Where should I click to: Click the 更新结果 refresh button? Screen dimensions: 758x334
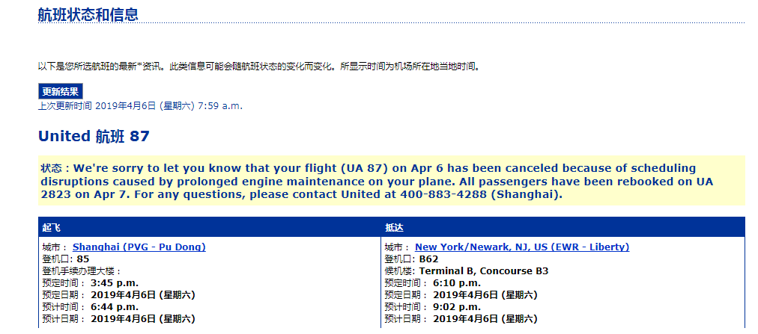click(61, 92)
